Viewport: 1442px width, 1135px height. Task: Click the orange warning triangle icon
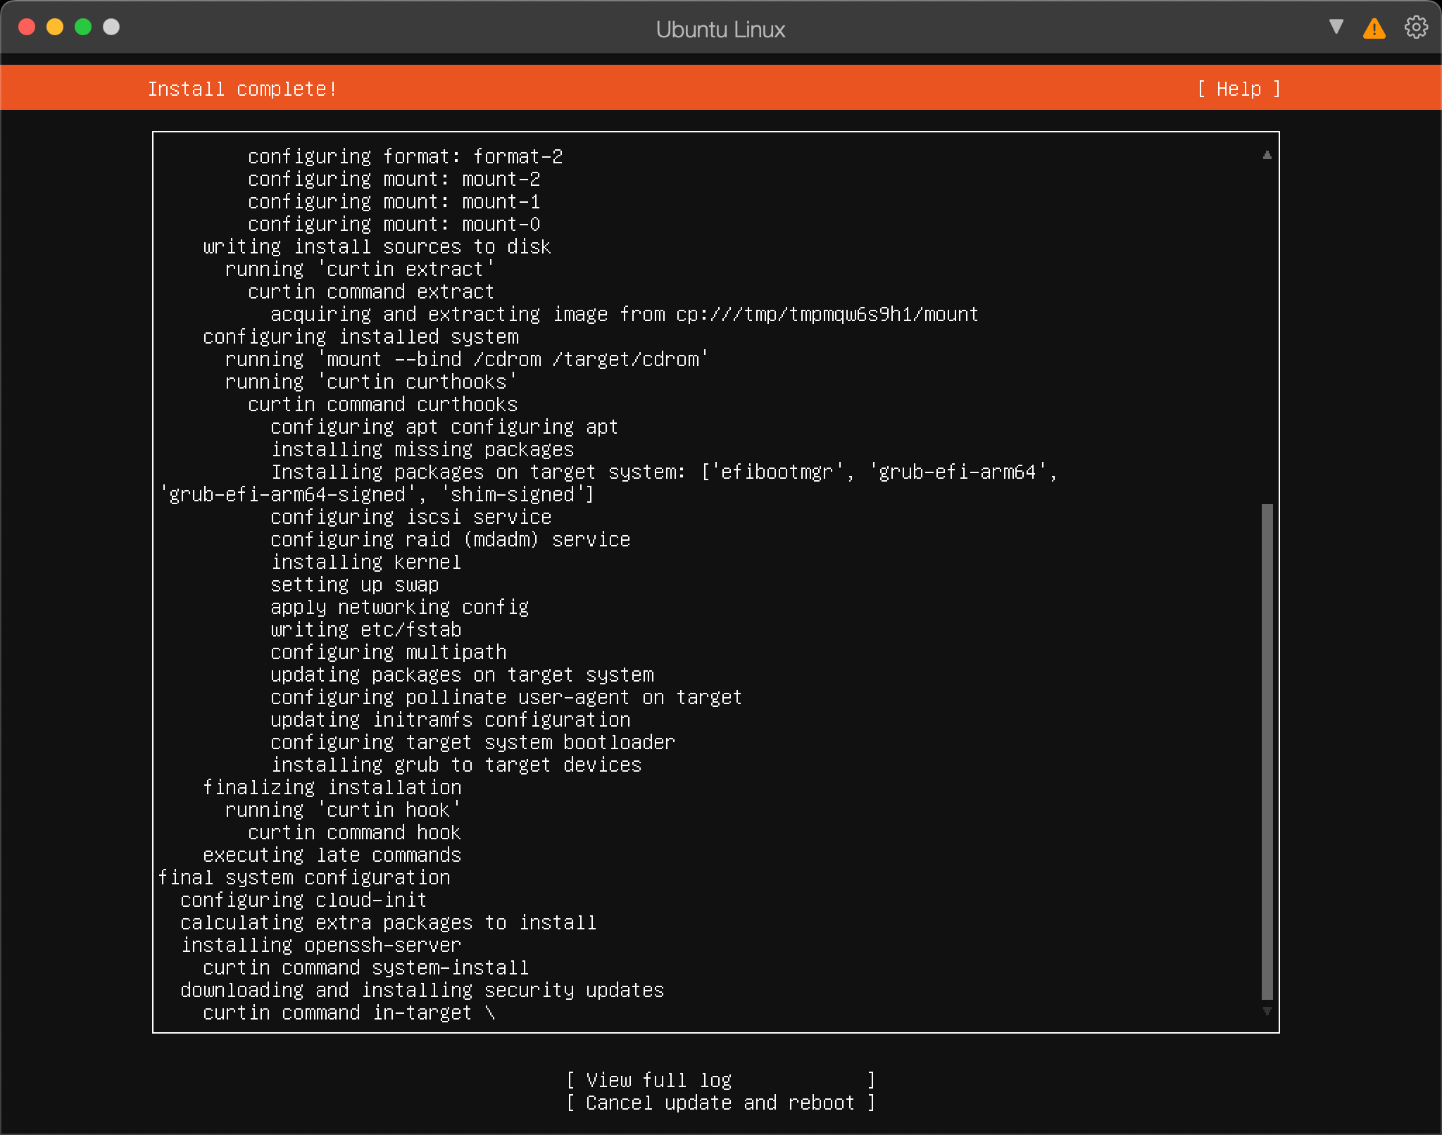pos(1374,28)
